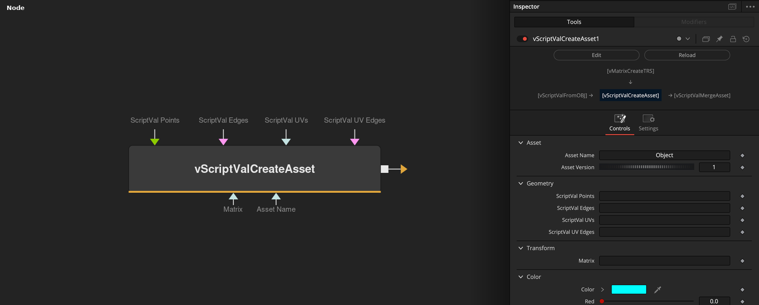Go to [vScriptValMergeAsset] node link

tap(702, 95)
